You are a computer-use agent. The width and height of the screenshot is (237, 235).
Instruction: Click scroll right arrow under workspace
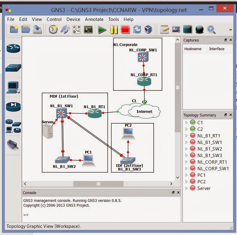(x=171, y=184)
